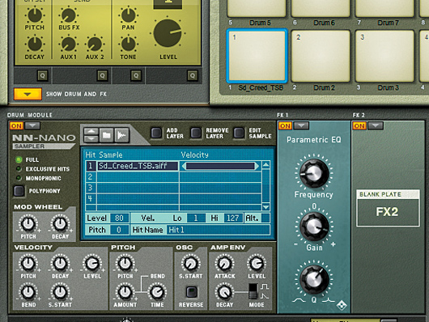
Task: Click the Aux 1 send knob
Action: 69,44
